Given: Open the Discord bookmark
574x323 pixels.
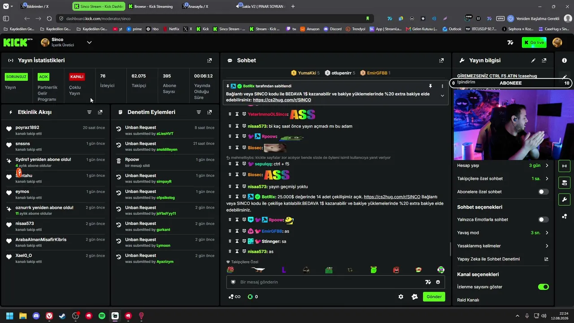Looking at the screenshot, I should tap(332, 29).
